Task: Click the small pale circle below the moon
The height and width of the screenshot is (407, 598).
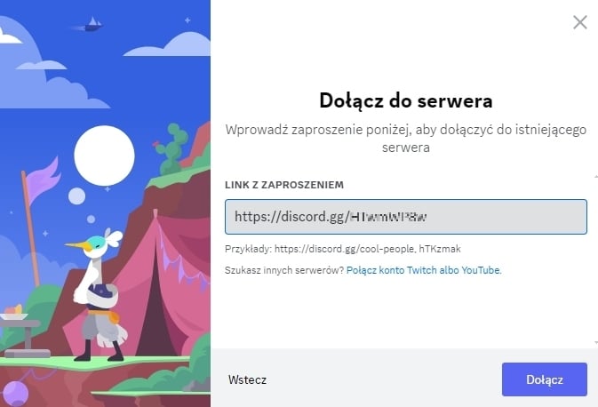Action: click(x=76, y=196)
